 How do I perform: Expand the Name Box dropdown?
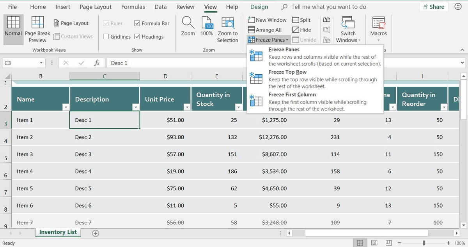pos(41,62)
